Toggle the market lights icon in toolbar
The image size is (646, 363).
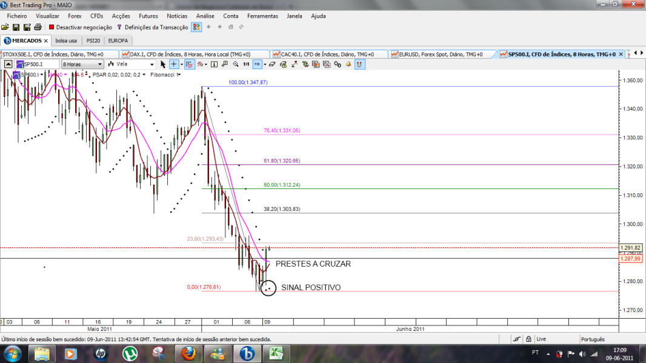196,27
